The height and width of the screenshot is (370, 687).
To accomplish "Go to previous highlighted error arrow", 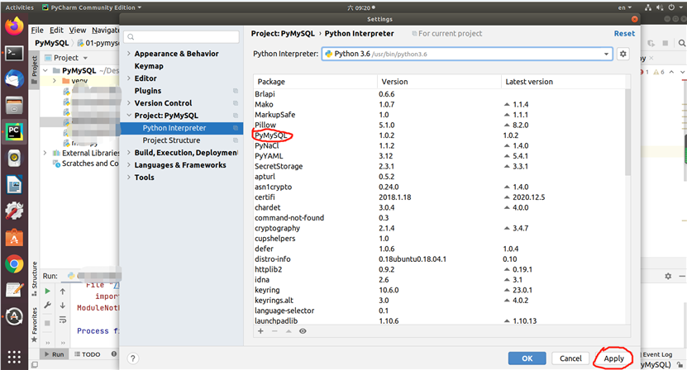I will click(671, 71).
